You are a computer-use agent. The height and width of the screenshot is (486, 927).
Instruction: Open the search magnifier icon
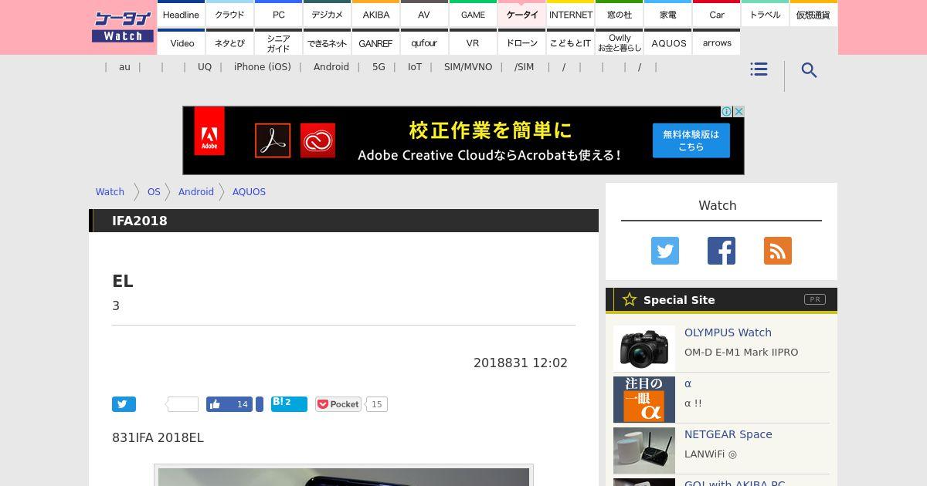tap(809, 70)
